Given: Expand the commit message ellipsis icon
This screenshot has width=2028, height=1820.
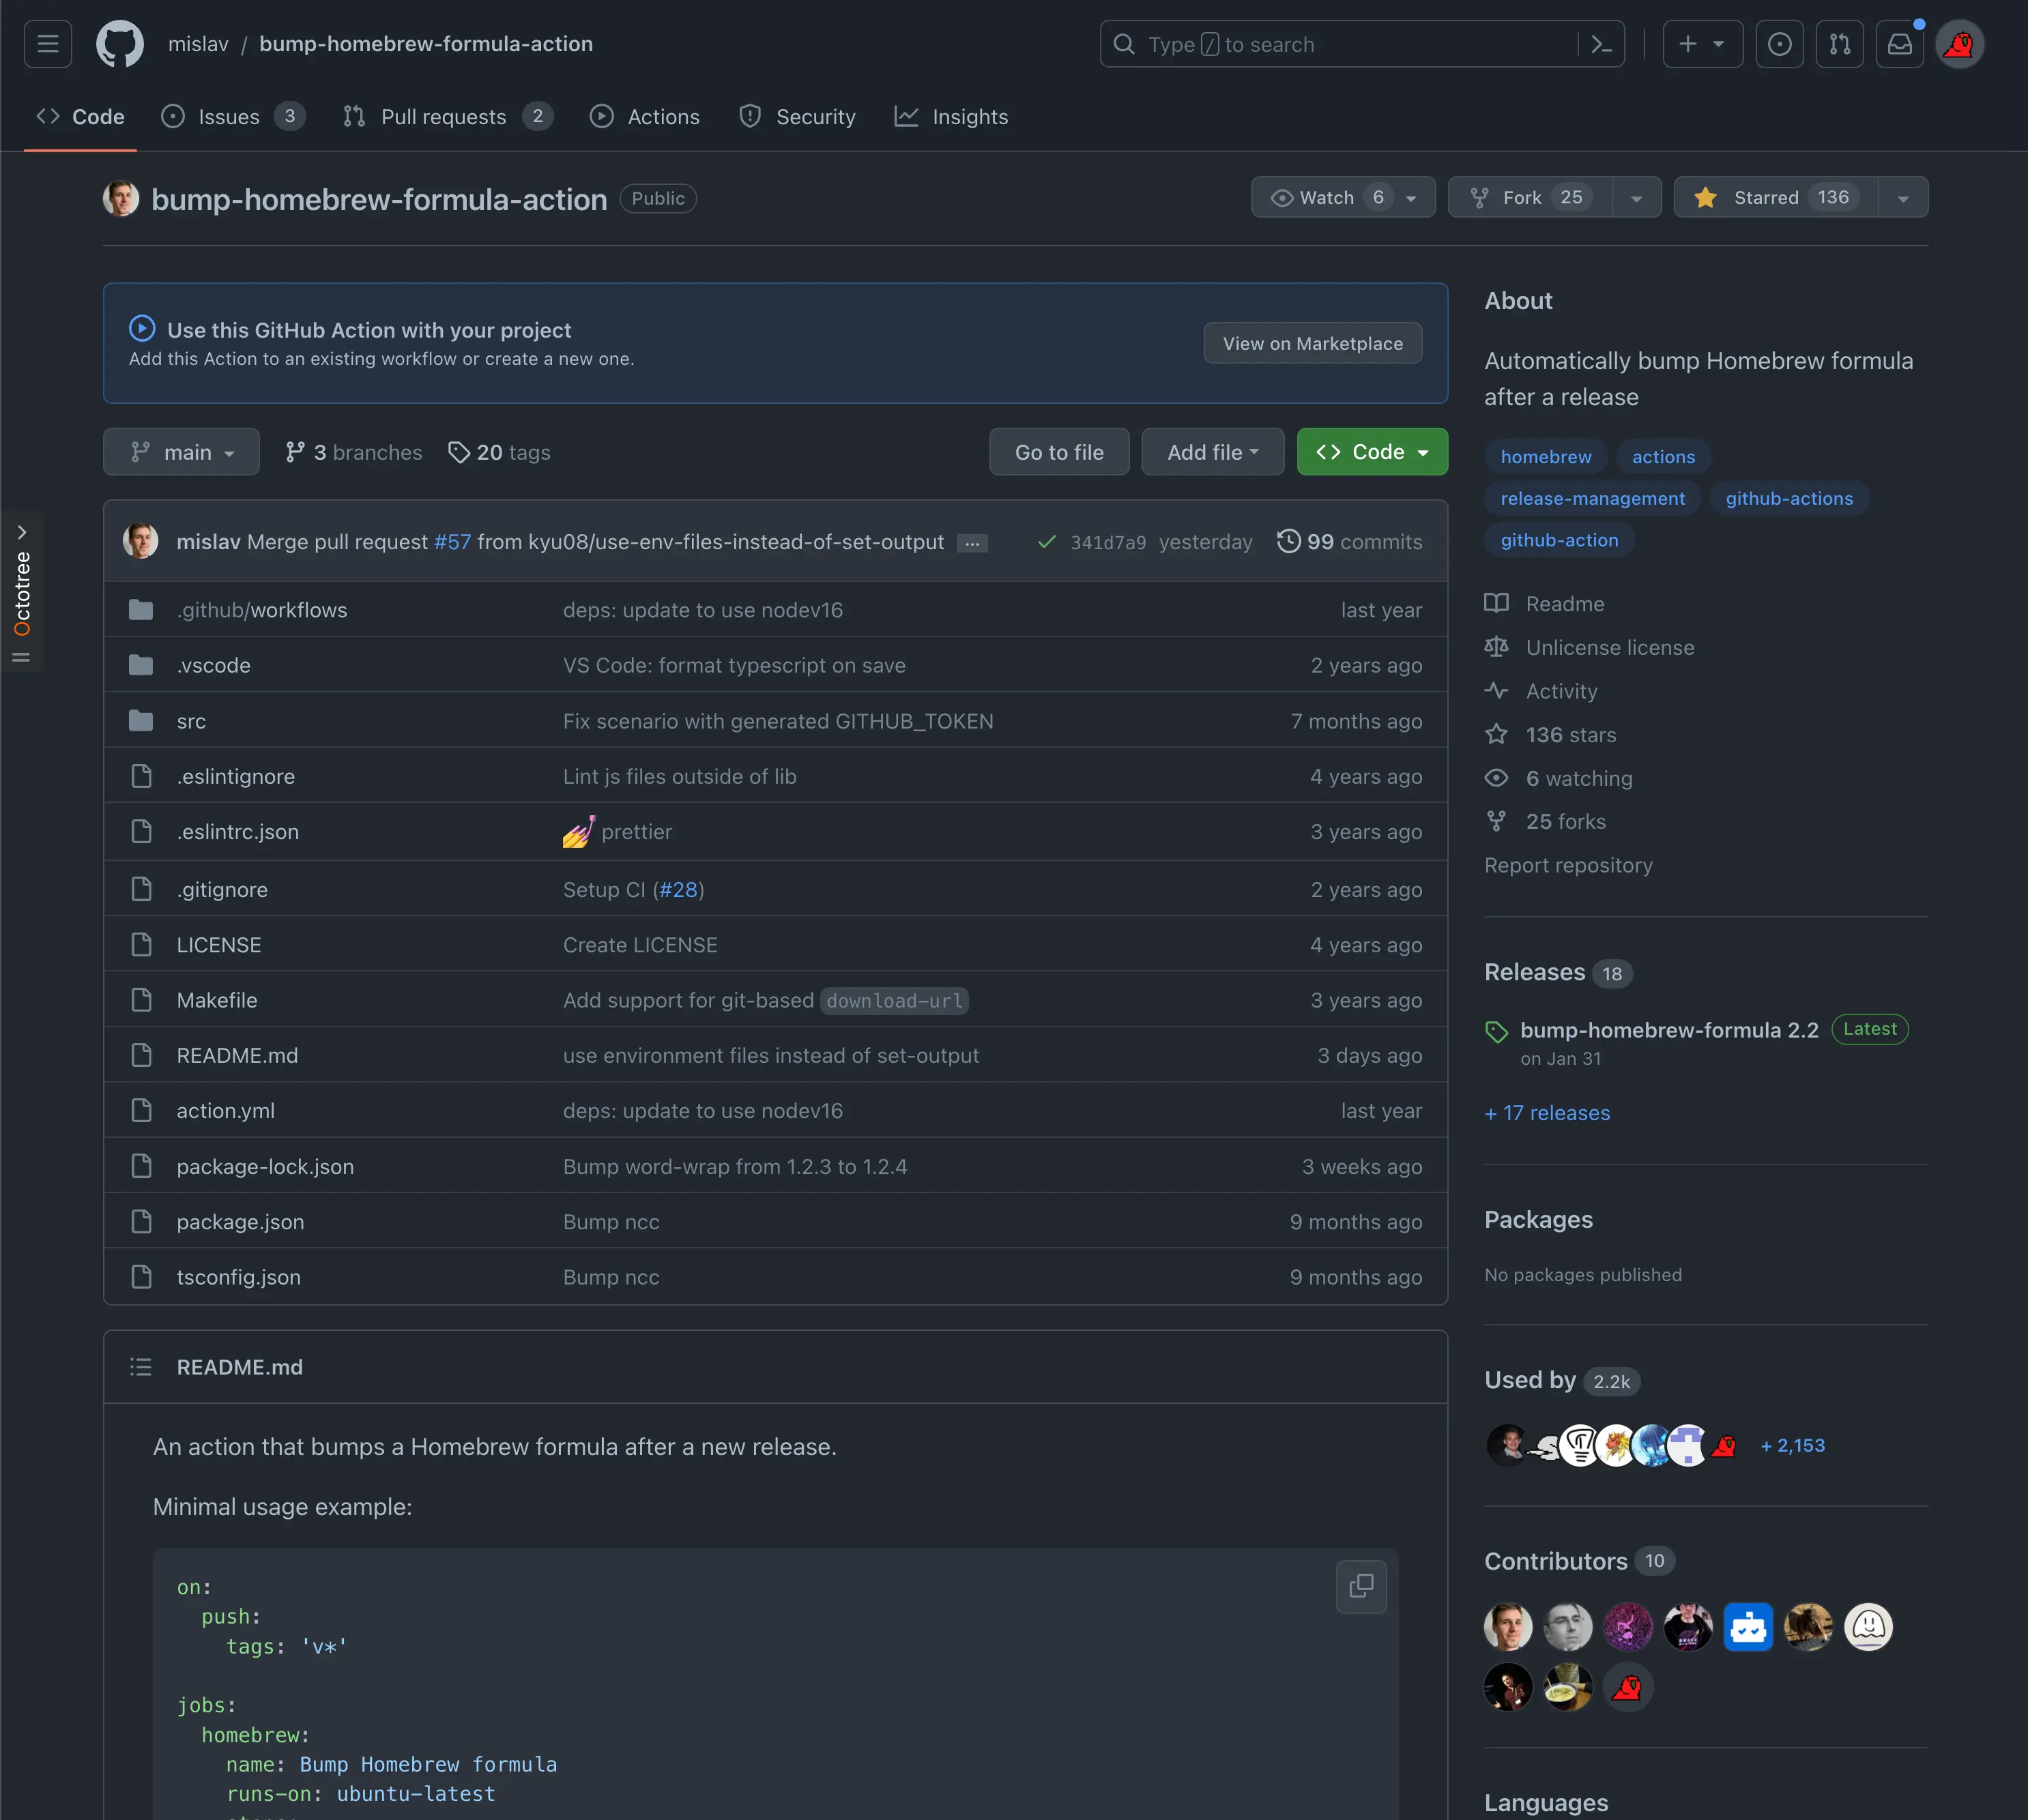Looking at the screenshot, I should pyautogui.click(x=972, y=543).
